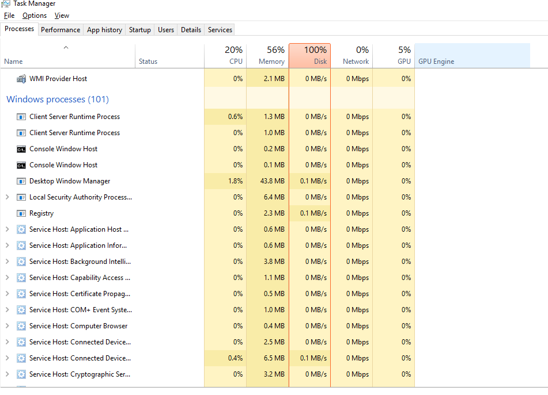
Task: Switch to the Startup tab
Action: pyautogui.click(x=140, y=30)
